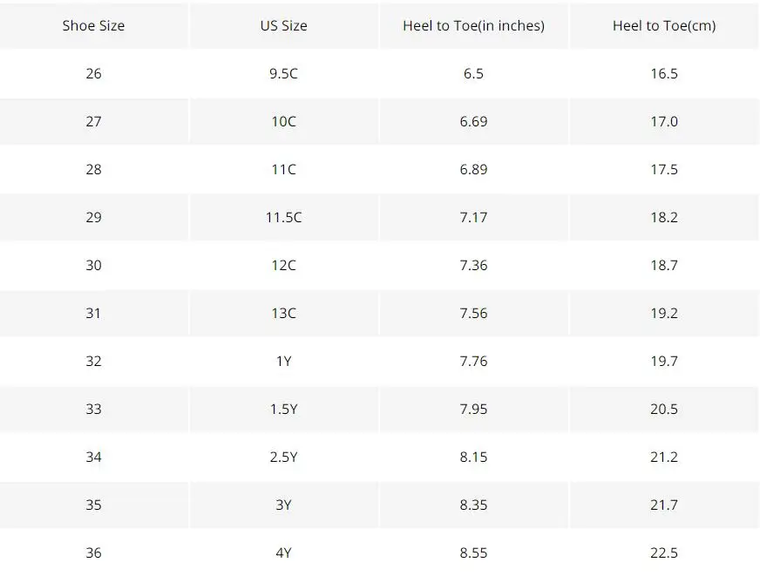Select the 11.5C US size cell
The width and height of the screenshot is (760, 576).
283,218
